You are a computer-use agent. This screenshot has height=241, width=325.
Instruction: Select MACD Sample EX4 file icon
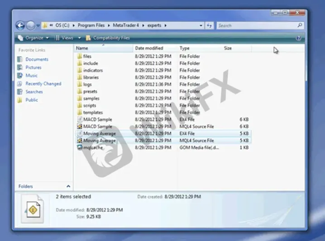pos(80,119)
